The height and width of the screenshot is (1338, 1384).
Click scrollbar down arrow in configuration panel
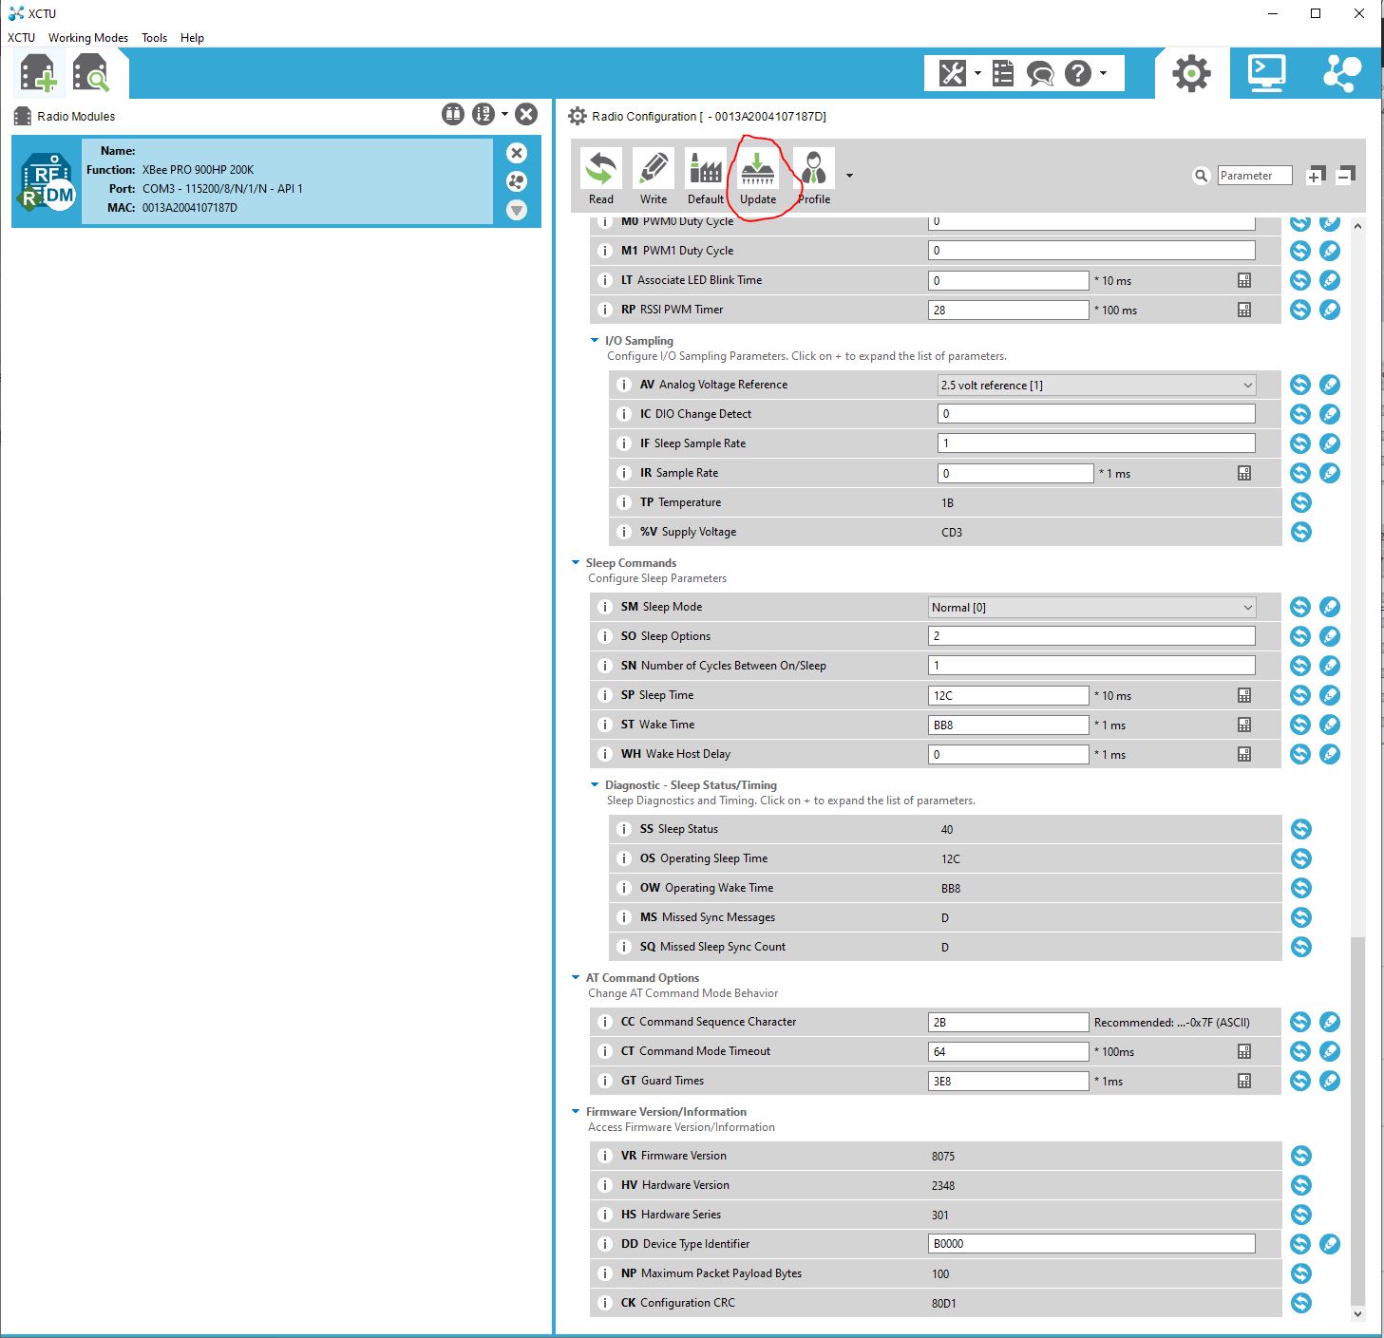click(x=1357, y=1314)
